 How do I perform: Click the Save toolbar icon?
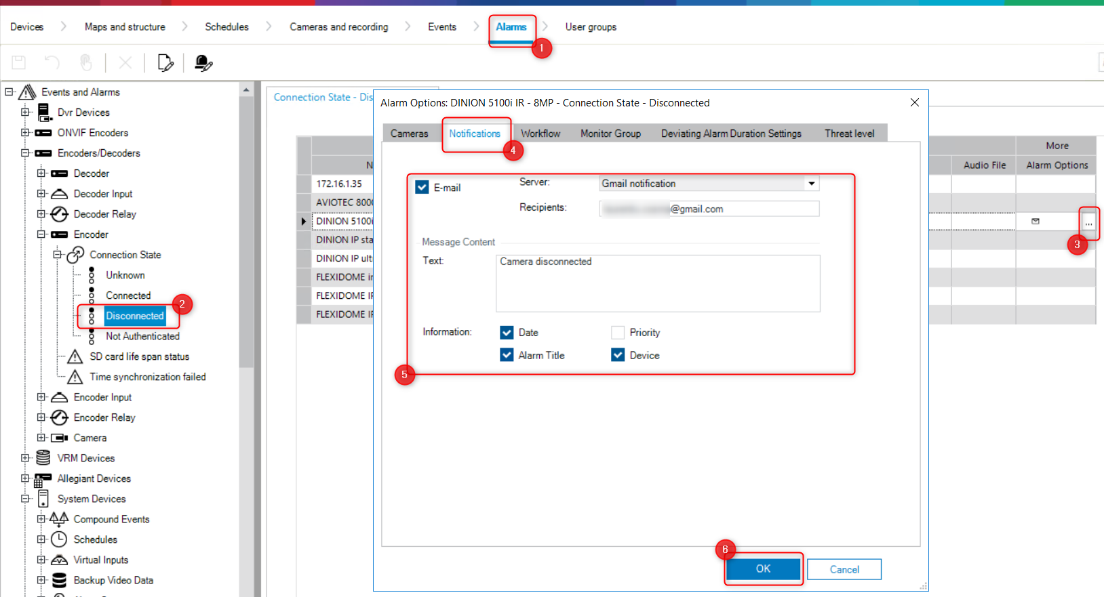click(19, 63)
